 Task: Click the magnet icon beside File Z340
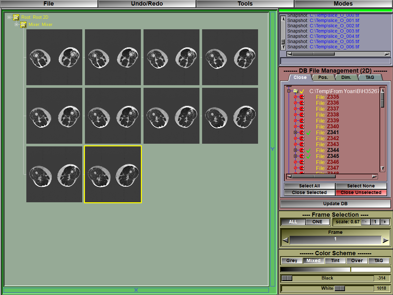click(302, 127)
